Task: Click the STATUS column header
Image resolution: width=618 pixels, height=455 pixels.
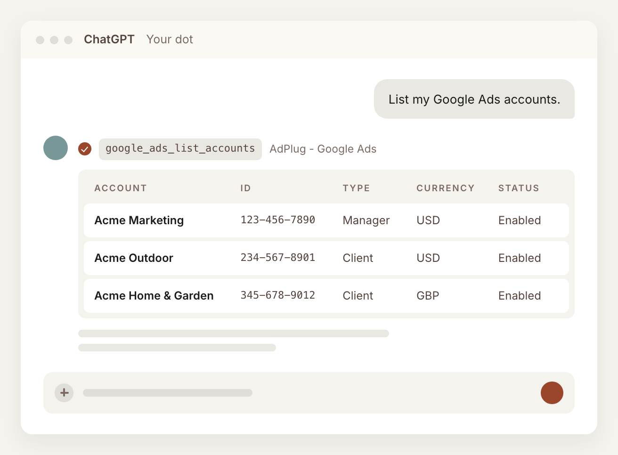Action: coord(519,188)
